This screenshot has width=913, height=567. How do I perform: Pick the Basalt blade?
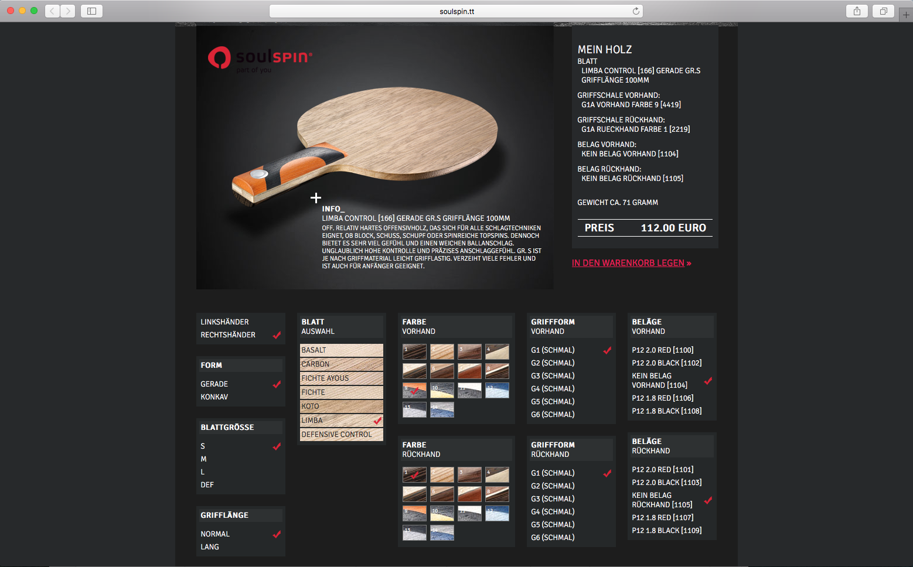pos(342,350)
